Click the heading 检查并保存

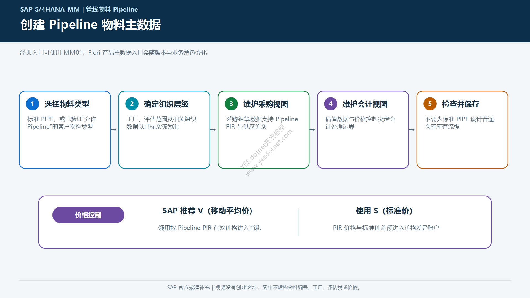[x=460, y=104]
